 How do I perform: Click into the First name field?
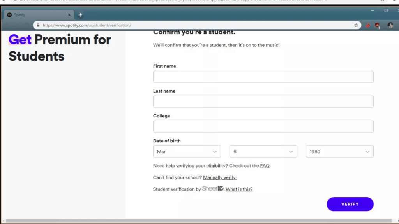[x=263, y=77]
